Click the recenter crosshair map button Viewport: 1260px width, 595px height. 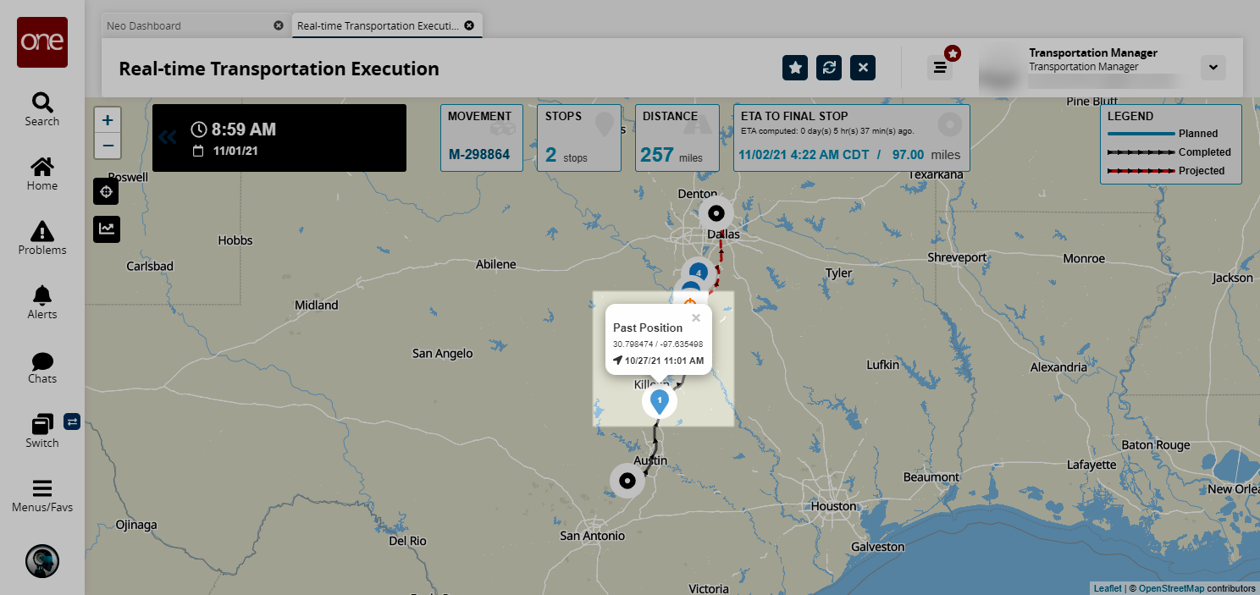(x=107, y=192)
